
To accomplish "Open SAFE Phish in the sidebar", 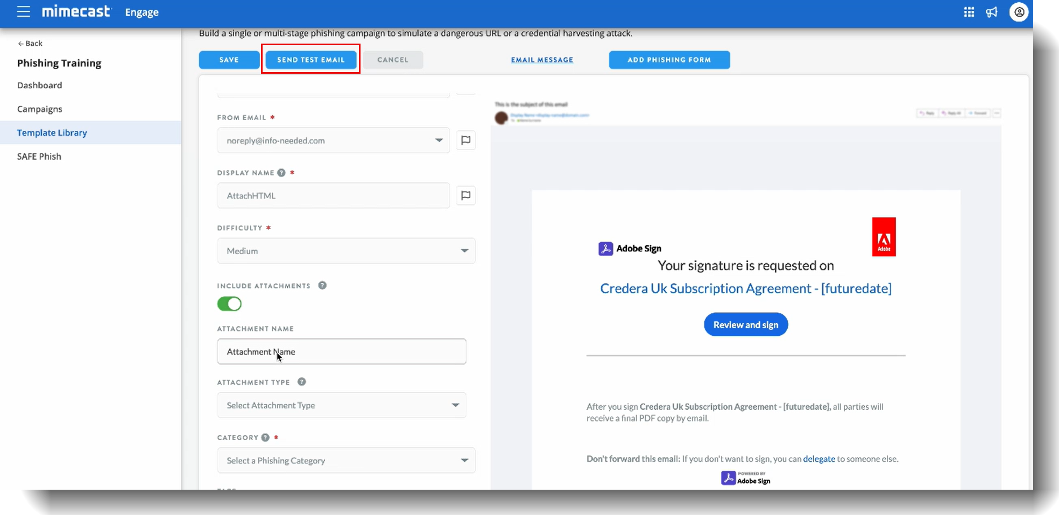I will click(39, 157).
